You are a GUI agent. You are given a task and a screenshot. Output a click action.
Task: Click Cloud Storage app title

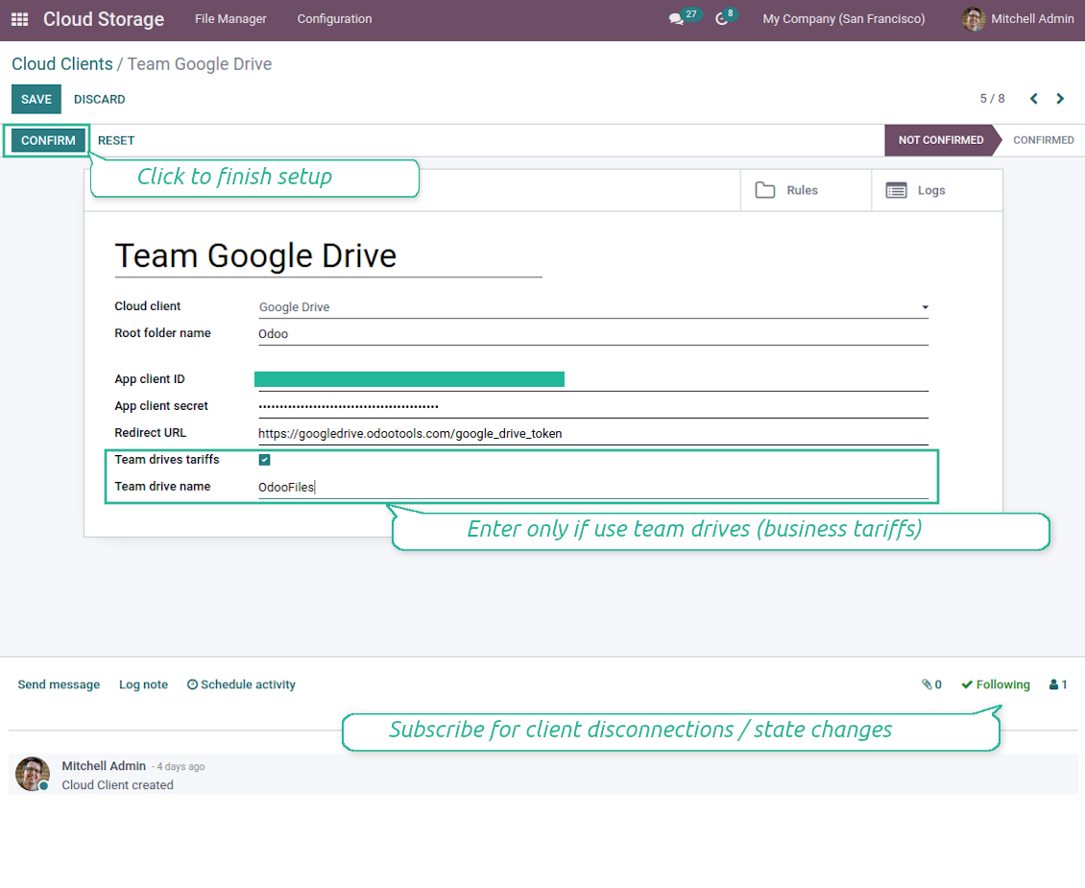coord(104,19)
